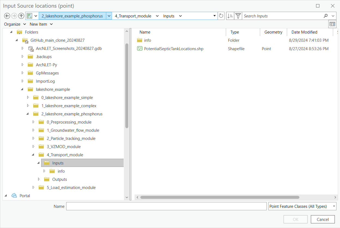Select the lakeshore_example tree folder

53,89
